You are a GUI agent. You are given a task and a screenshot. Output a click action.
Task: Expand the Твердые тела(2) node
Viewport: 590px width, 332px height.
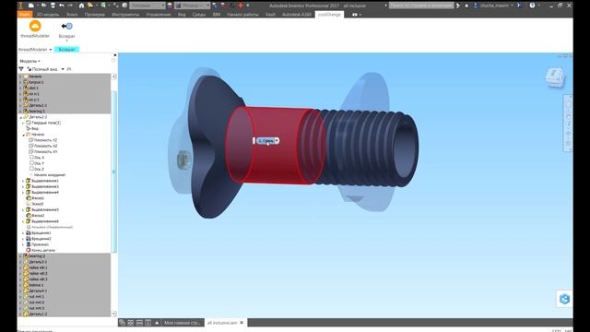point(23,123)
